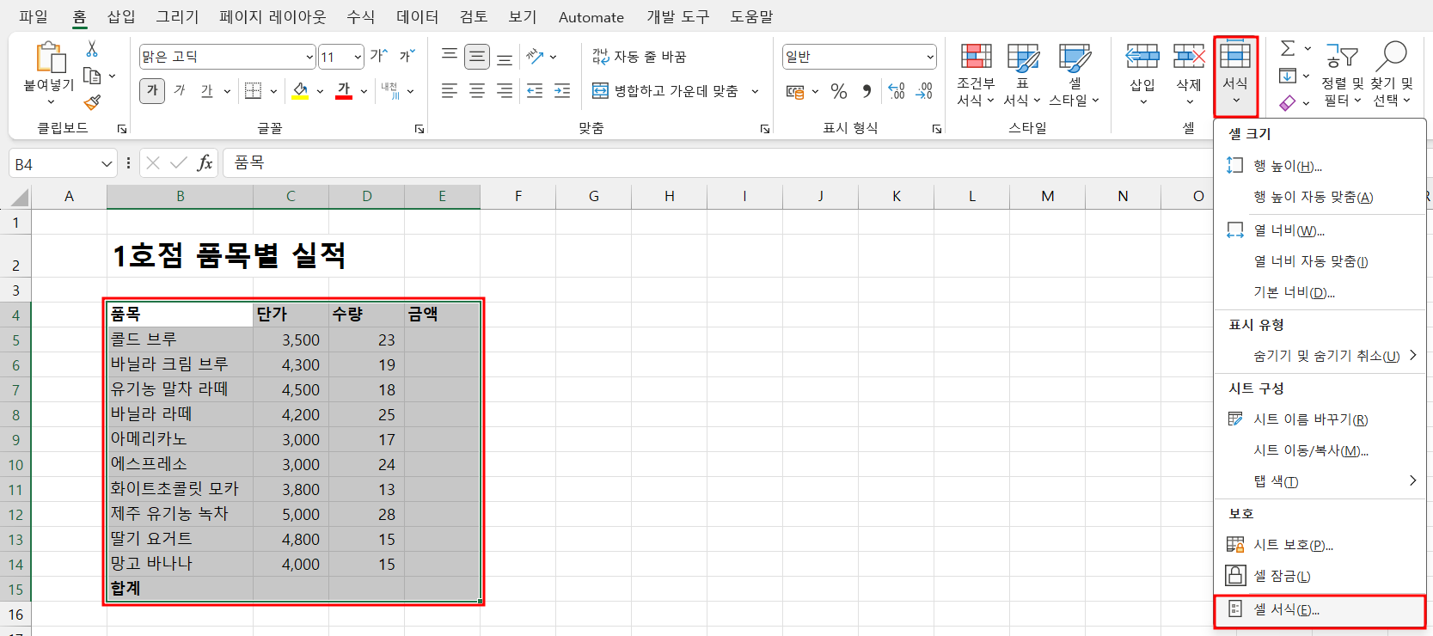Toggle underline formatting

(207, 90)
